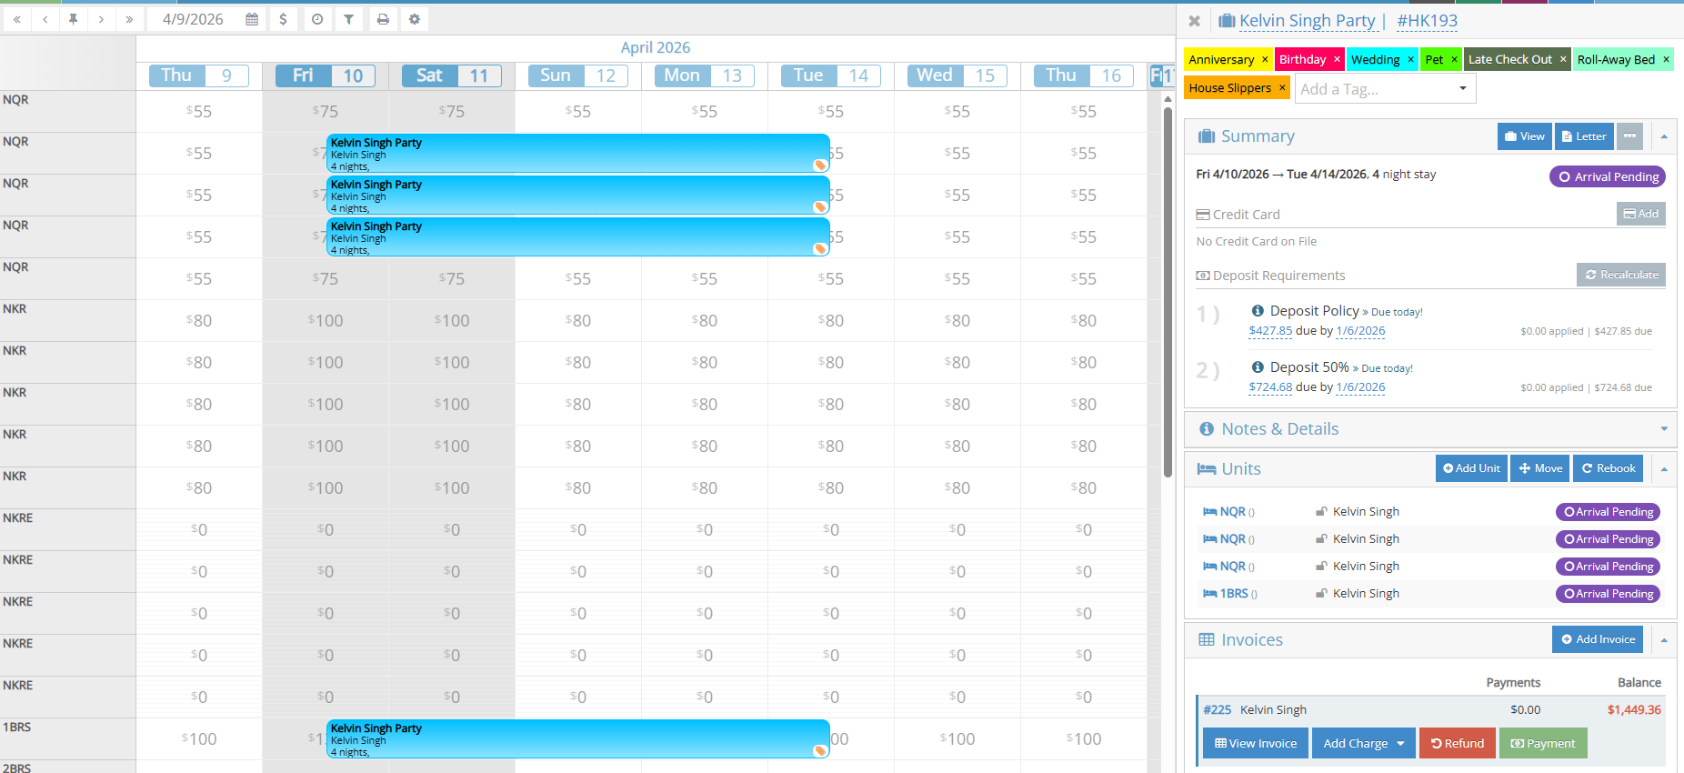Click the 1BRS Kelvin Singh Party booking bar
This screenshot has height=773, width=1684.
coord(577,738)
